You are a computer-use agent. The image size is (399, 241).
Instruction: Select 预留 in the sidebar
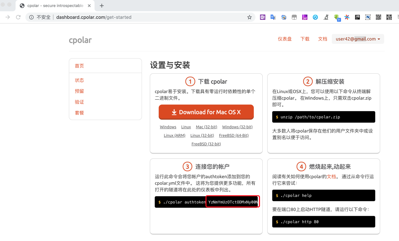pyautogui.click(x=79, y=91)
